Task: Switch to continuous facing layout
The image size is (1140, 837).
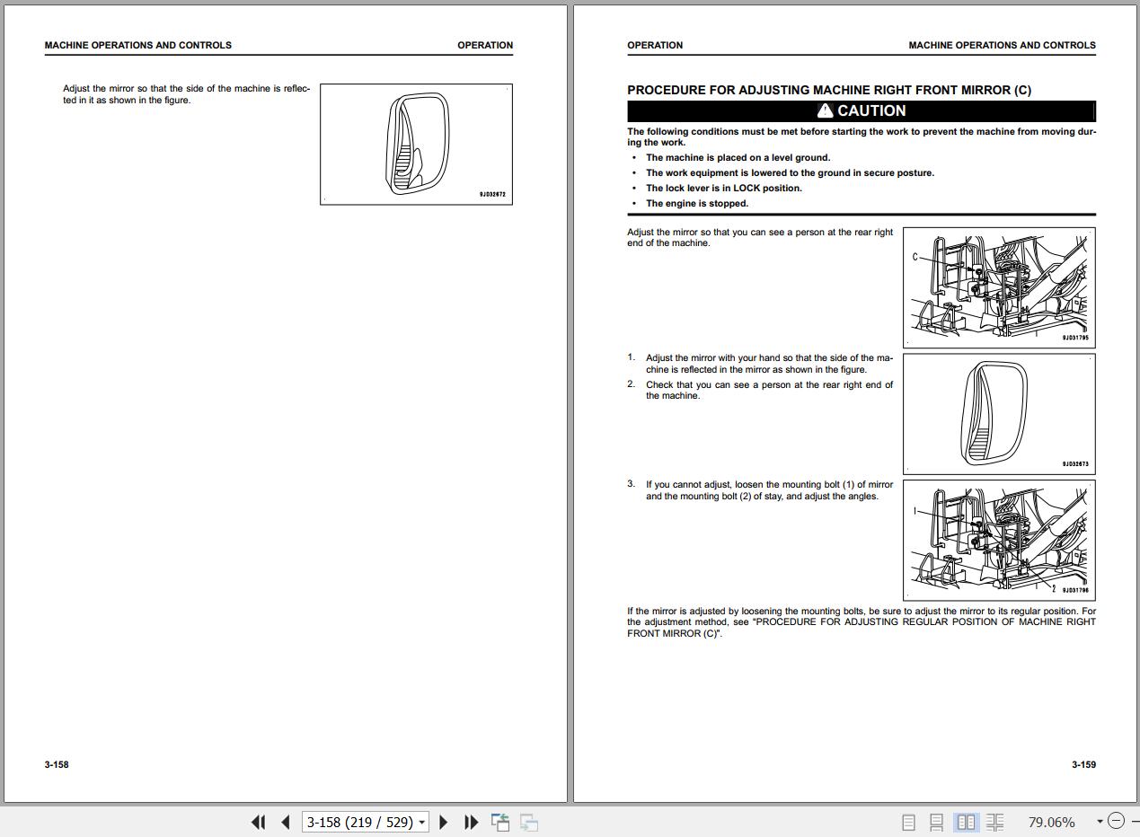Action: pos(994,822)
